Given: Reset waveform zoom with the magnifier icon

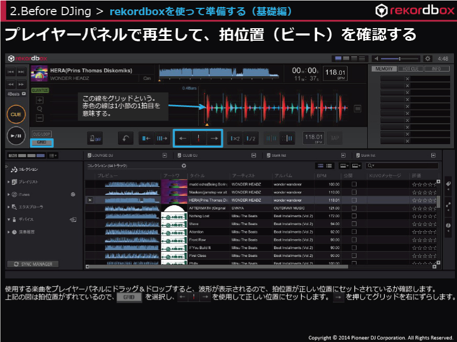Looking at the screenshot, I should (40, 109).
